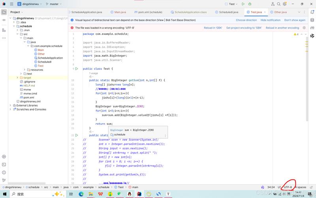The height and width of the screenshot is (198, 316).
Task: Open Search Everywhere magnifier icon
Action: 278,4
